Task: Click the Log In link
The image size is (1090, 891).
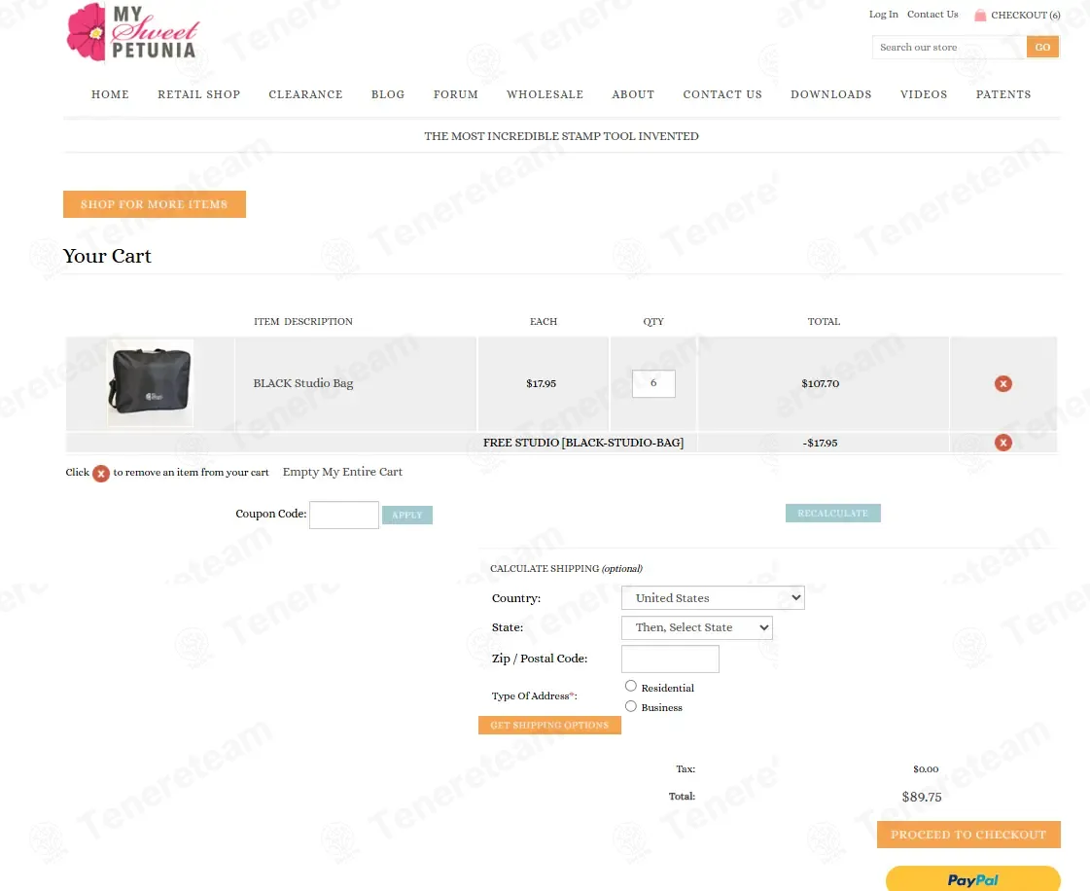Action: (883, 14)
